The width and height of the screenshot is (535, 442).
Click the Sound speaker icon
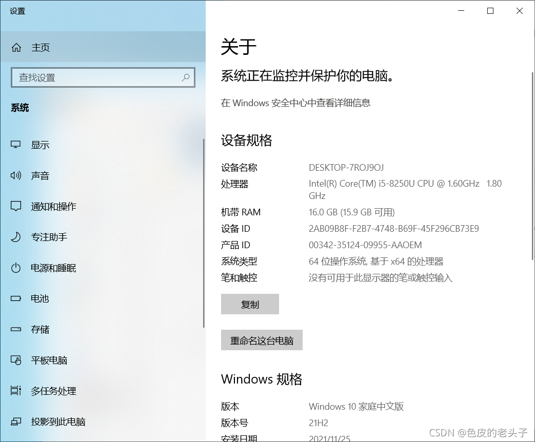(x=16, y=175)
